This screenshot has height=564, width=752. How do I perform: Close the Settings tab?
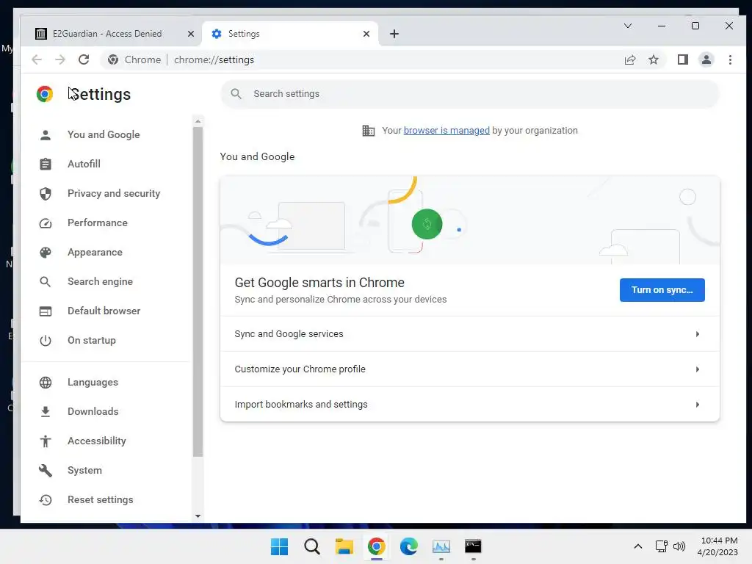click(x=366, y=34)
